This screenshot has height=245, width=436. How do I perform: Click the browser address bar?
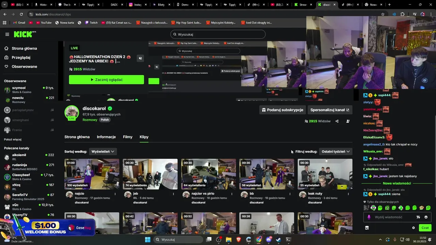point(204,14)
